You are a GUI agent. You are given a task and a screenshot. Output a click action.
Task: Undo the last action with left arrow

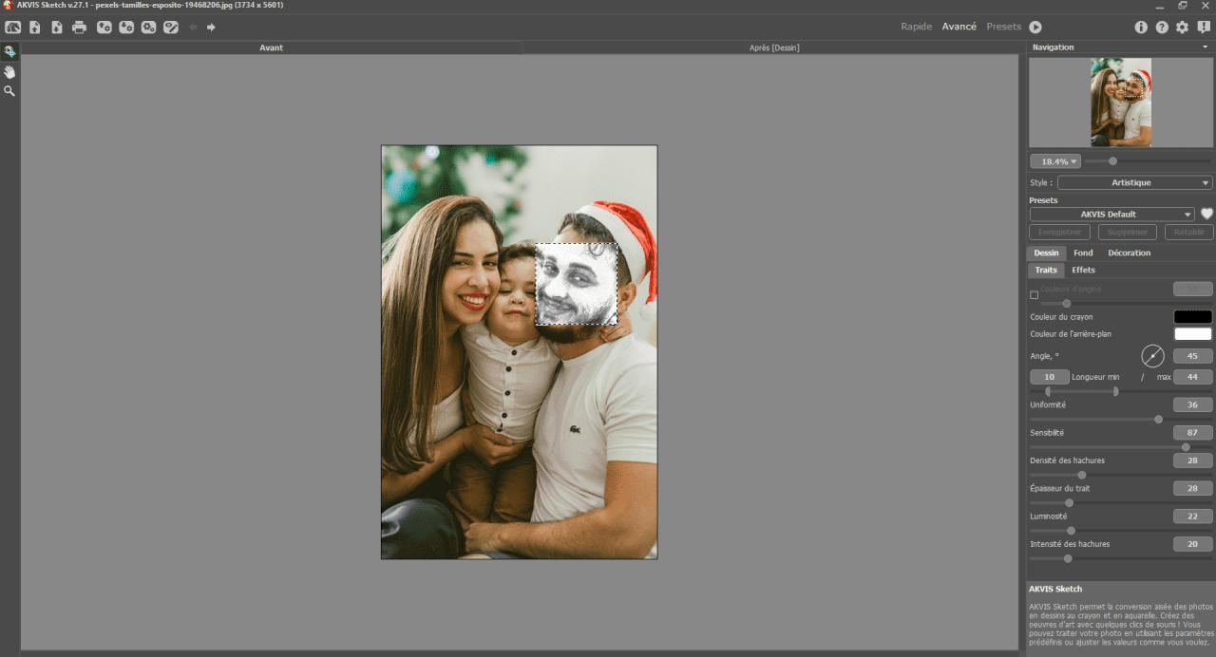[x=193, y=28]
